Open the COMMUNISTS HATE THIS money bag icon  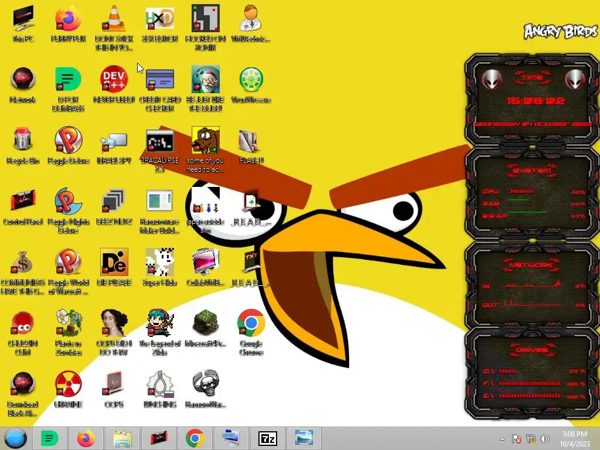[x=23, y=272]
